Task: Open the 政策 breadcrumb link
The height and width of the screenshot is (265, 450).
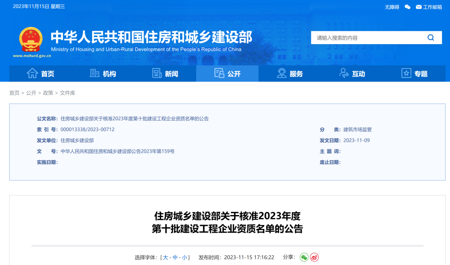Action: (x=48, y=93)
